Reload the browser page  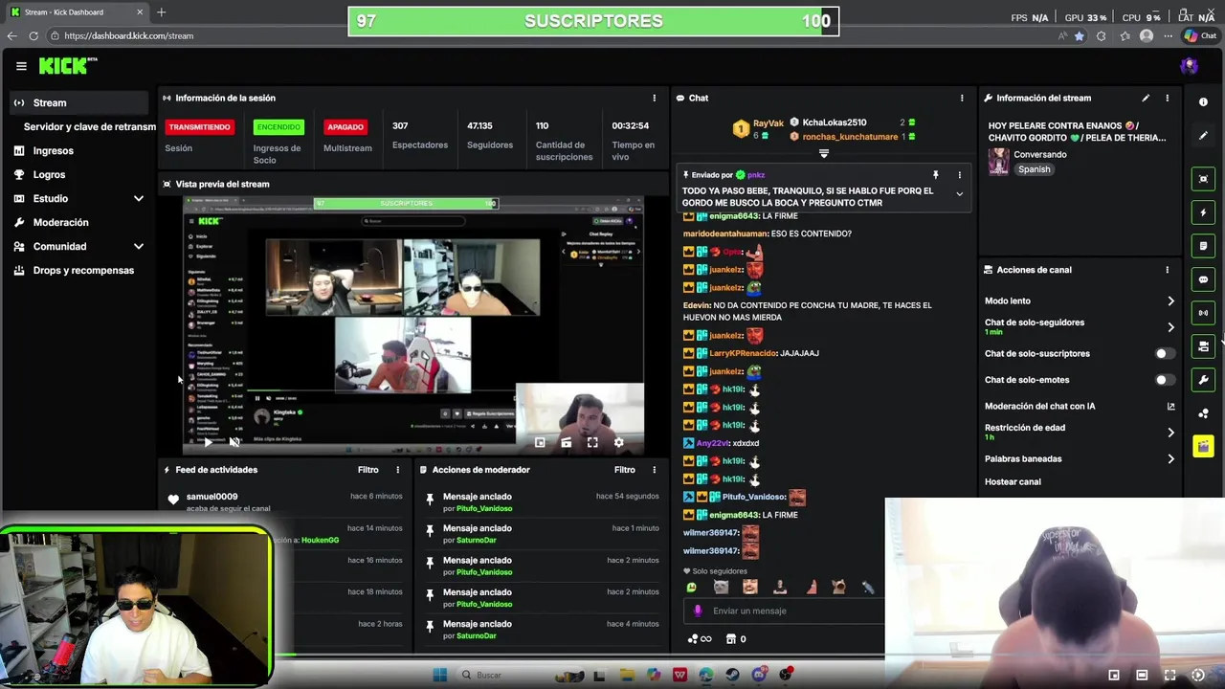33,35
